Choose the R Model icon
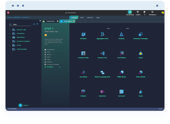The image size is (170, 124). 83,91
